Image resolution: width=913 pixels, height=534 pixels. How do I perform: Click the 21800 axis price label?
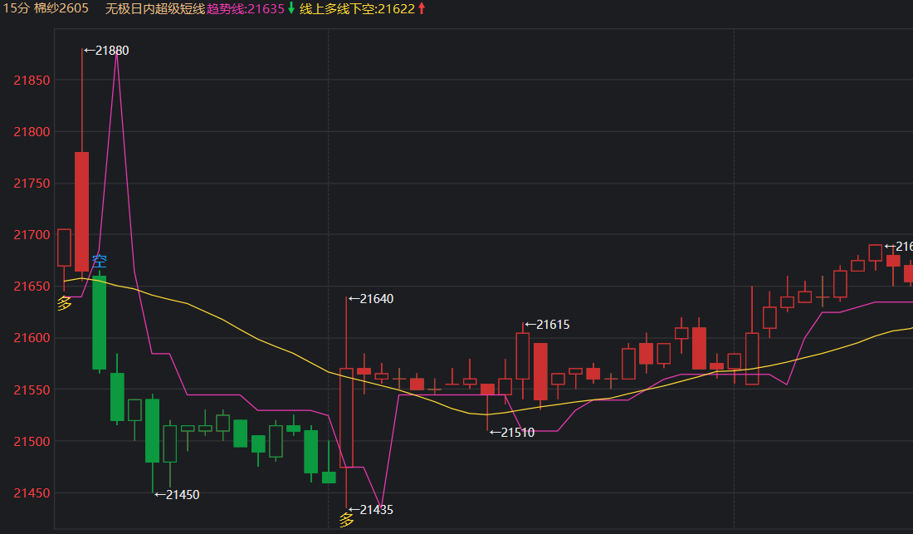[32, 132]
